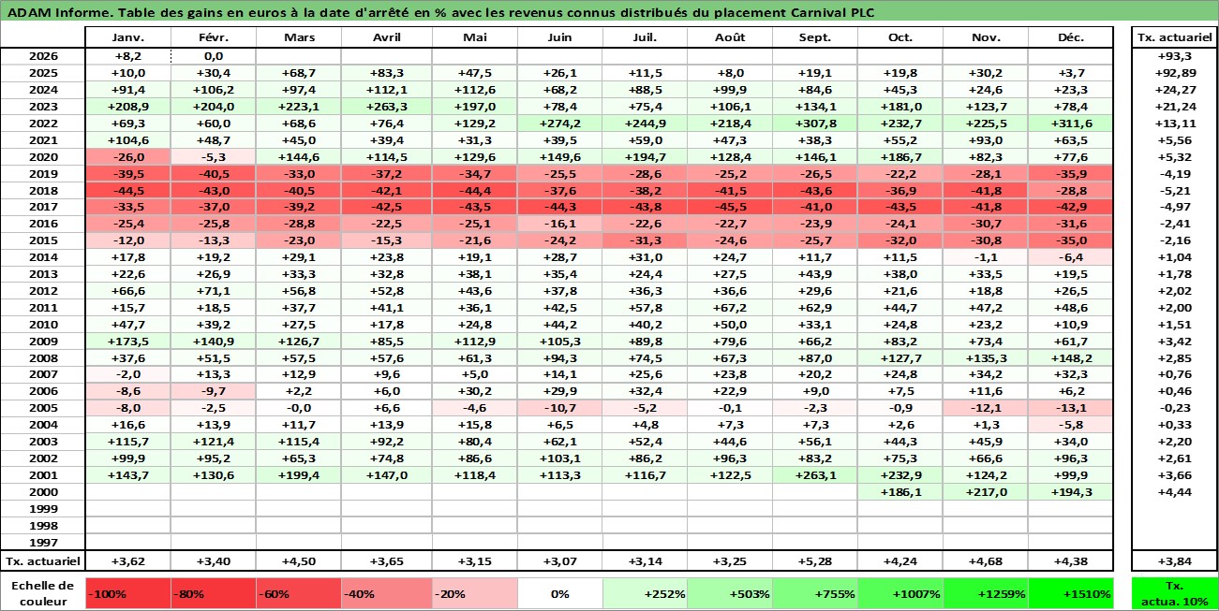This screenshot has height=611, width=1219.
Task: Click the +1007% color scale swatch
Action: (900, 593)
